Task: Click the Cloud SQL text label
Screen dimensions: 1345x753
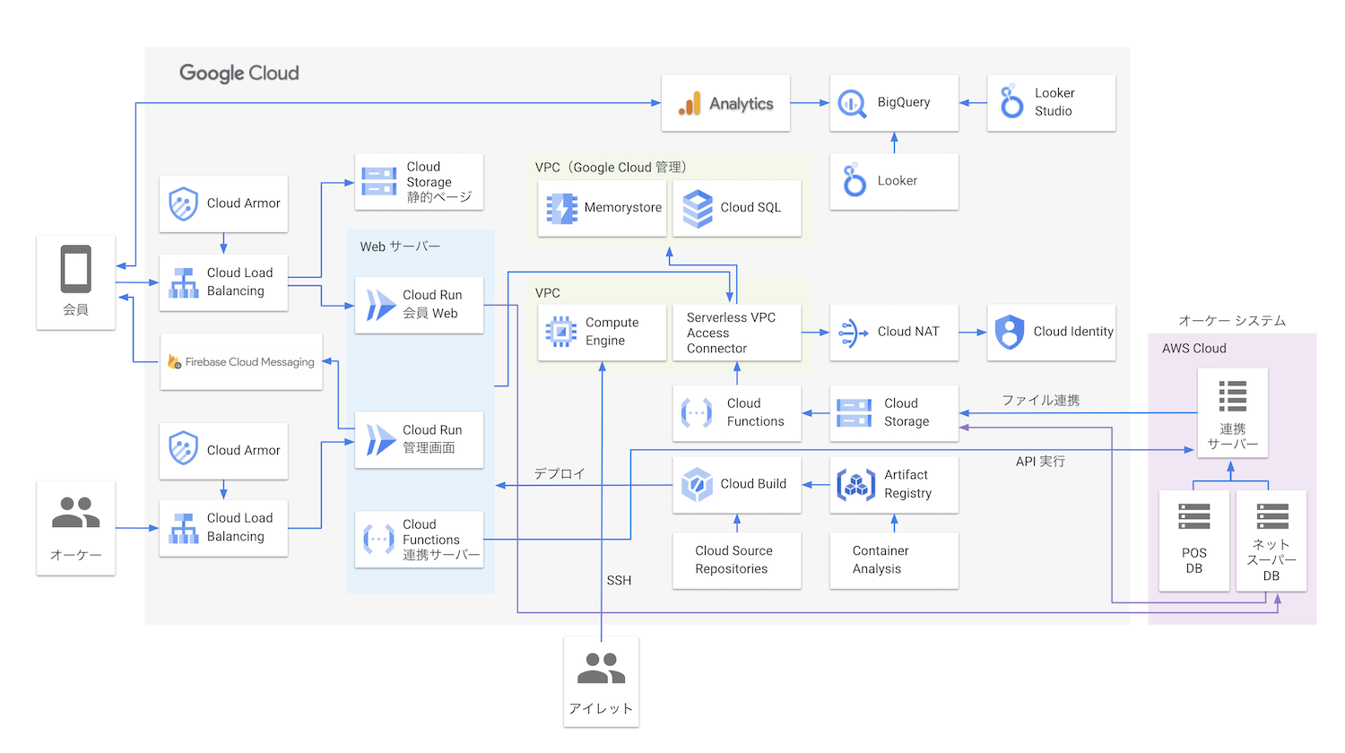Action: (x=751, y=208)
